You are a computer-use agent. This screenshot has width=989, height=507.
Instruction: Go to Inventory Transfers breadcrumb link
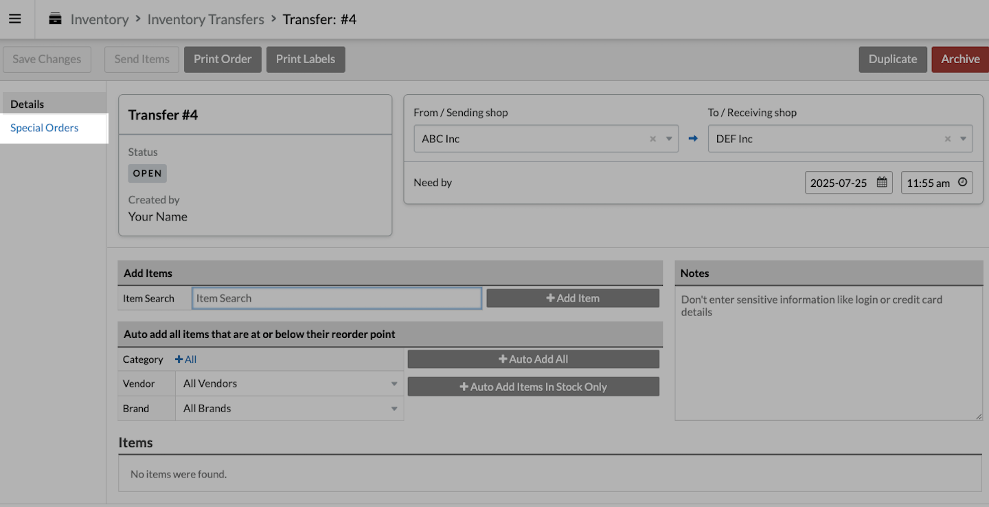tap(205, 19)
